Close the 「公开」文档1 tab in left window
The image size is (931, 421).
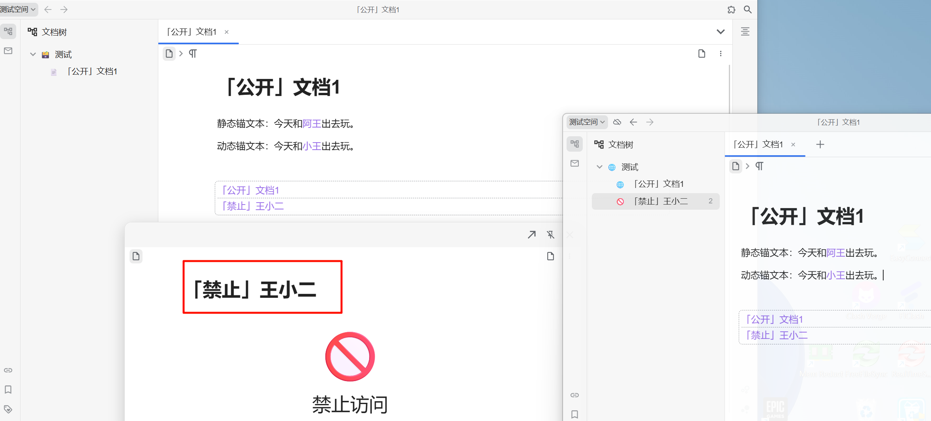click(227, 32)
